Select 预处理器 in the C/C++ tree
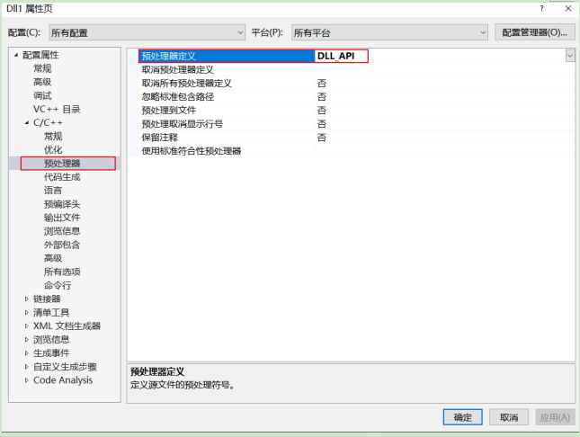580x437 pixels. pyautogui.click(x=62, y=163)
